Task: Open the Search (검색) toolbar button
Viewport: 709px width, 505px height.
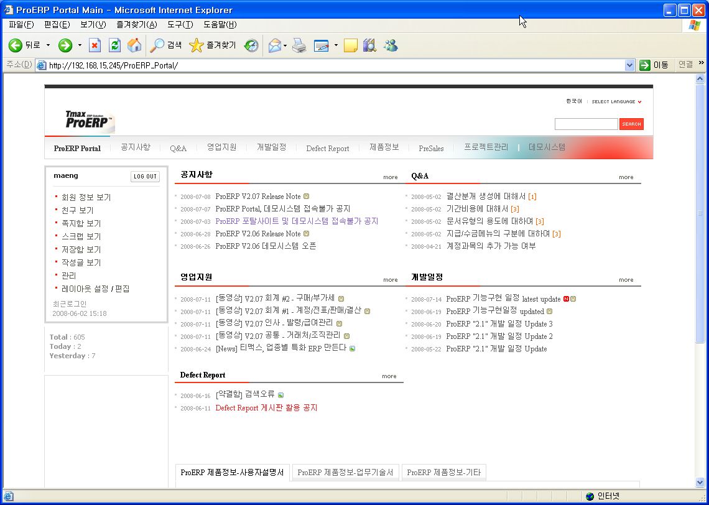Action: pyautogui.click(x=166, y=45)
